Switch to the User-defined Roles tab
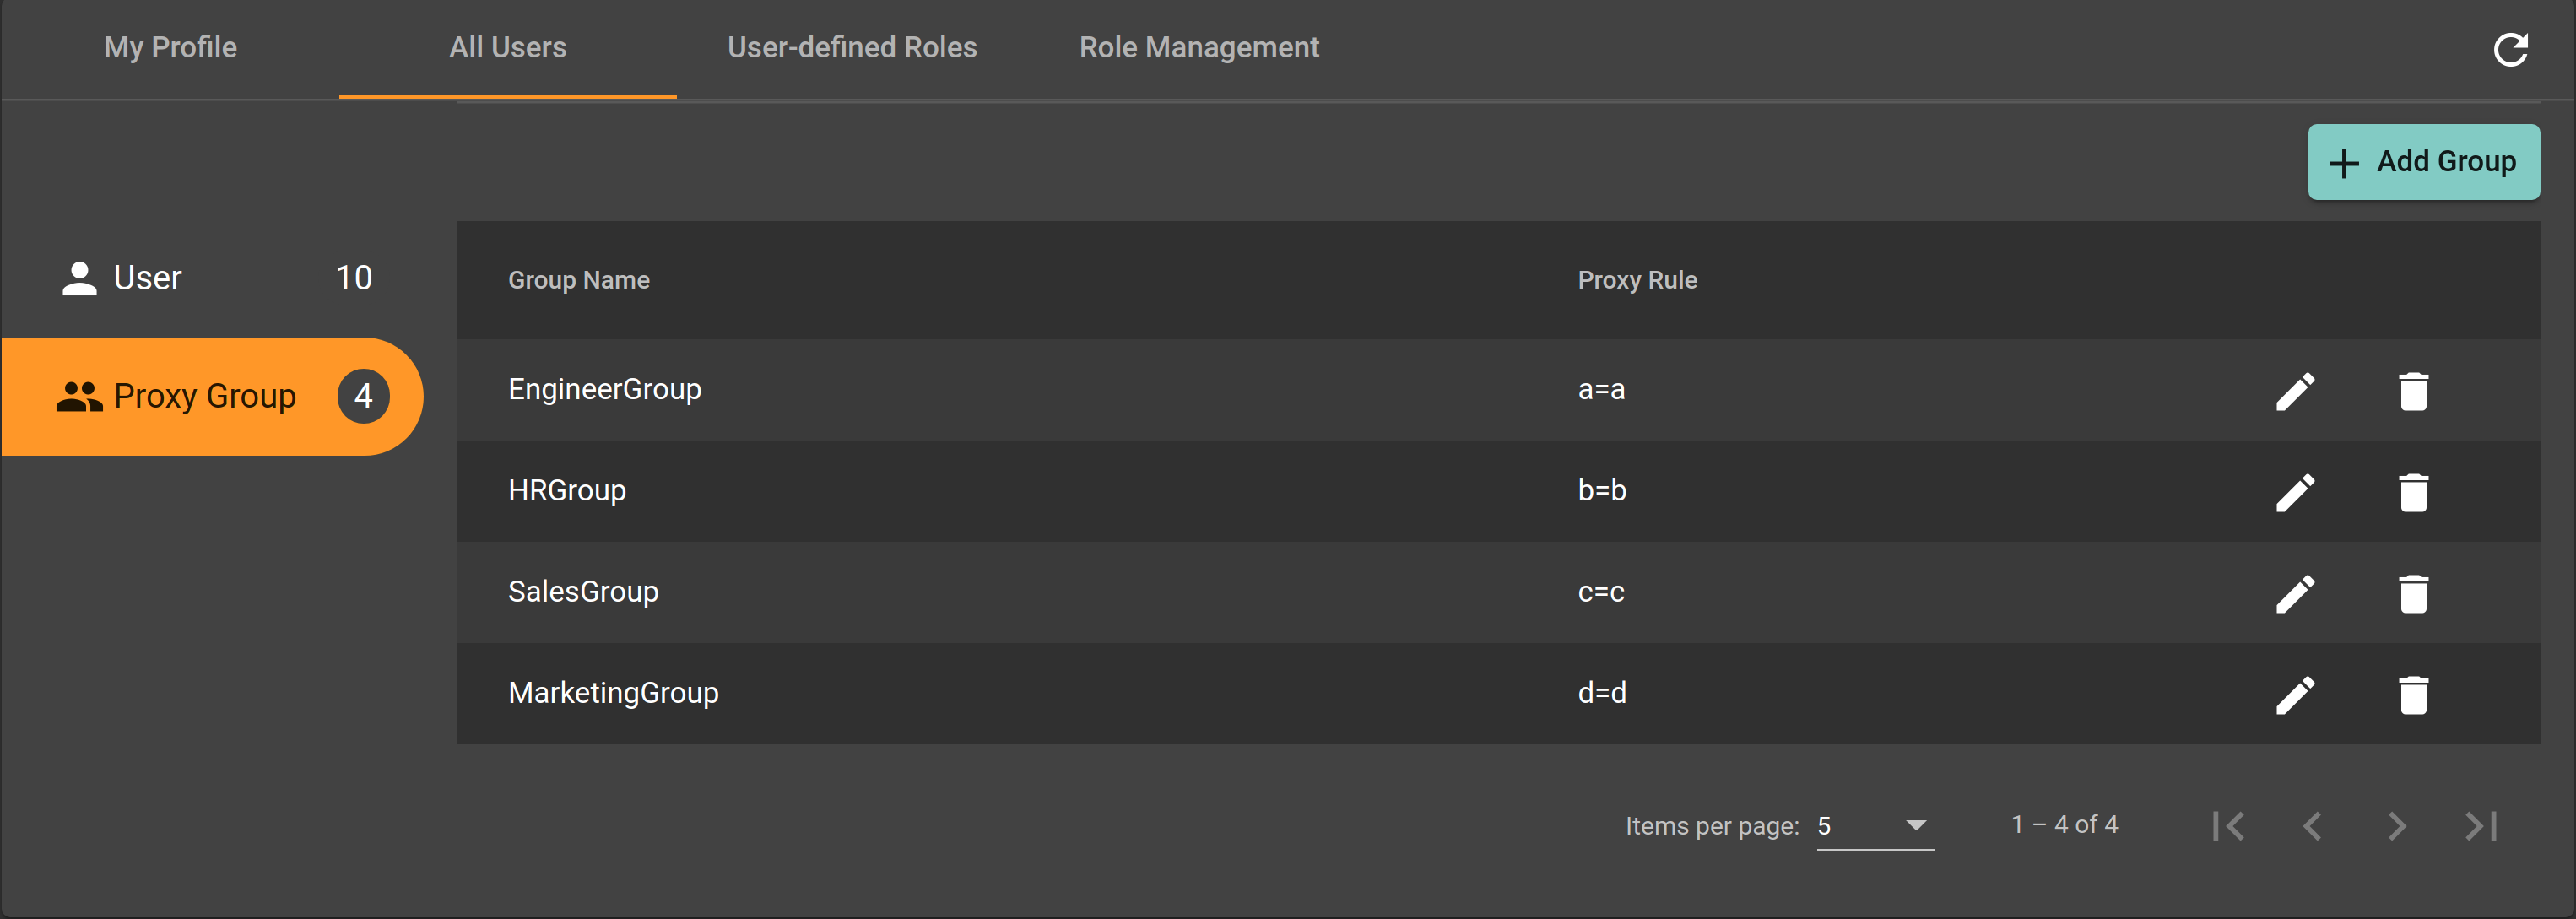 (x=852, y=47)
